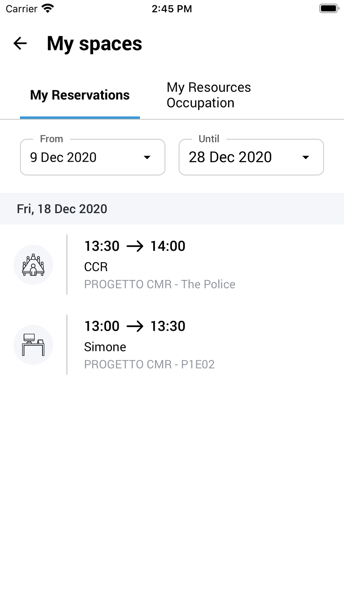The height and width of the screenshot is (612, 344).
Task: Tap the battery indicator icon
Action: point(329,9)
